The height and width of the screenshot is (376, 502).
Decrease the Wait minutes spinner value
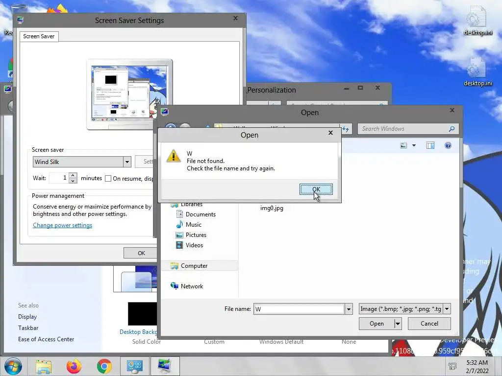click(x=73, y=181)
